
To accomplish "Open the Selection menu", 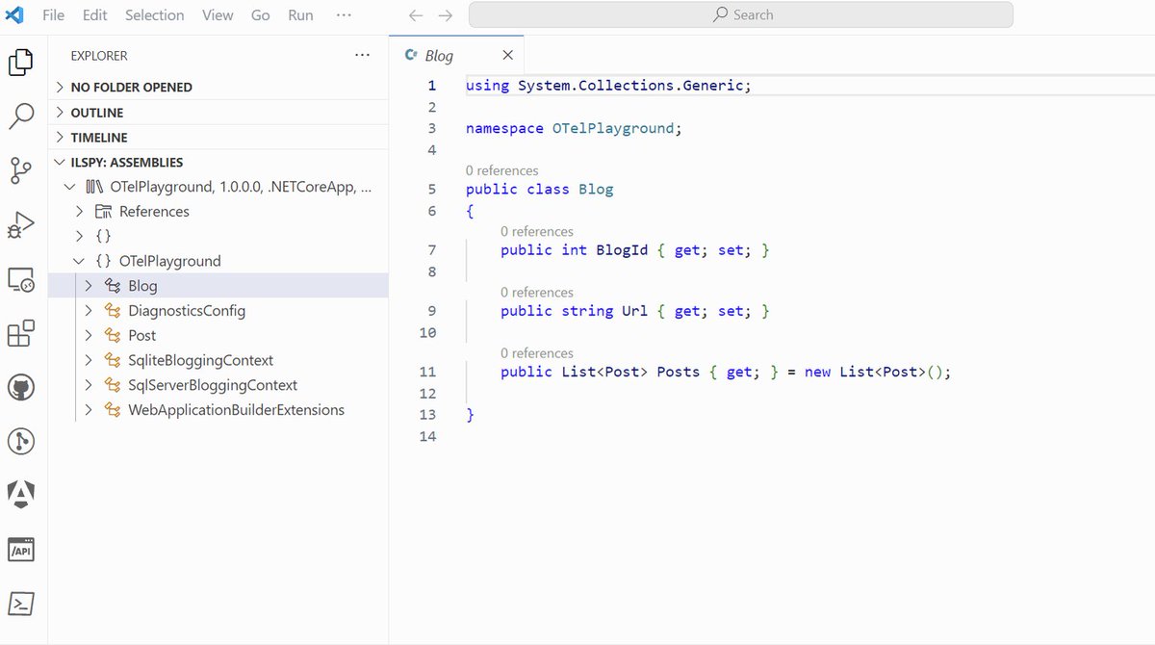I will click(x=155, y=15).
